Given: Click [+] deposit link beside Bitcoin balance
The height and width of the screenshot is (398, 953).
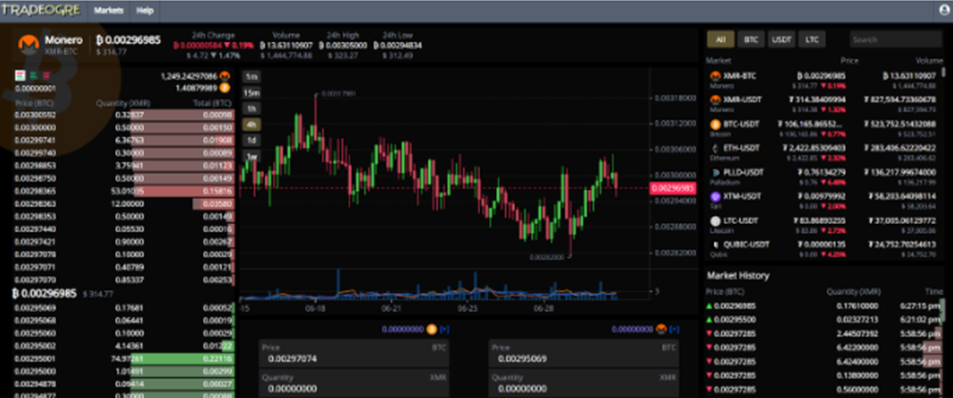Looking at the screenshot, I should (x=445, y=328).
